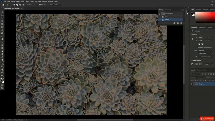Screen dimensions: 215x121
Task: Open the color Mode dropdown
Action: (206, 51)
